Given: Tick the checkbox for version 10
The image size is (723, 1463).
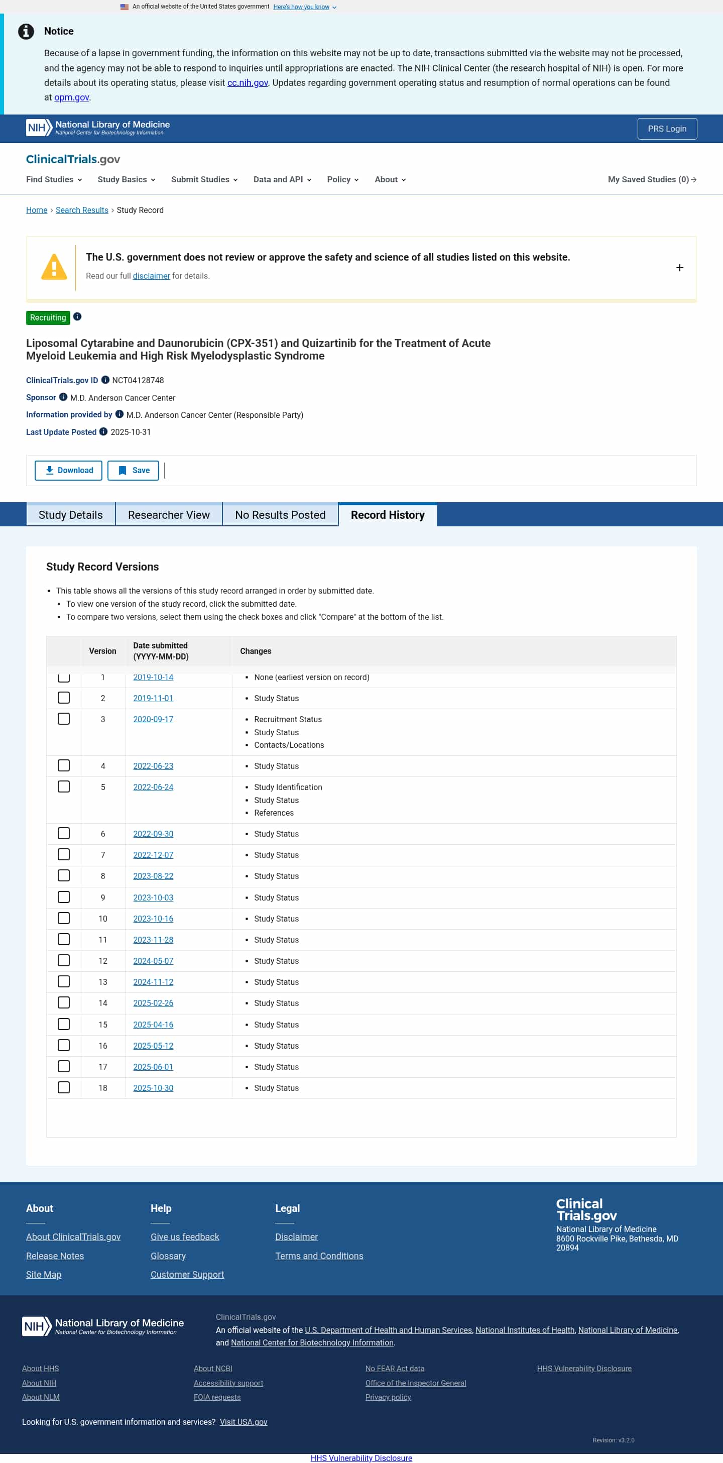Looking at the screenshot, I should (x=64, y=918).
